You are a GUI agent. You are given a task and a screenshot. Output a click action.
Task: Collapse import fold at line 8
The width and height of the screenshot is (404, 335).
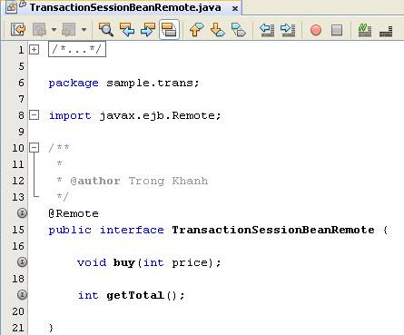click(34, 115)
